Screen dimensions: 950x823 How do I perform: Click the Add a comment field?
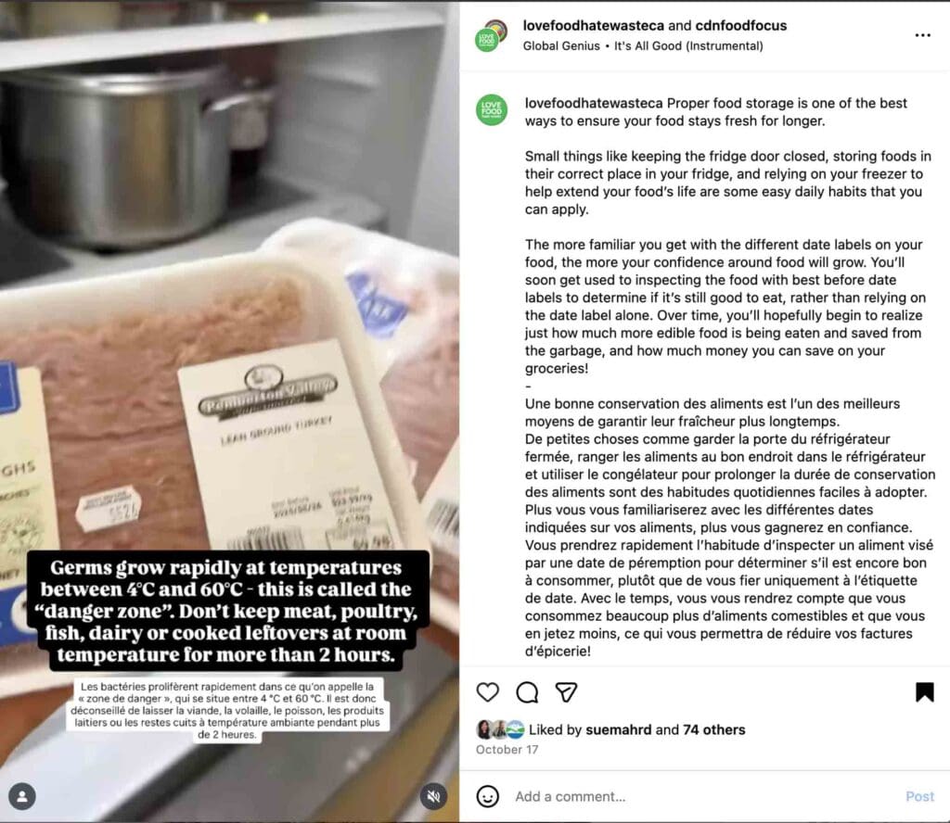coord(703,796)
